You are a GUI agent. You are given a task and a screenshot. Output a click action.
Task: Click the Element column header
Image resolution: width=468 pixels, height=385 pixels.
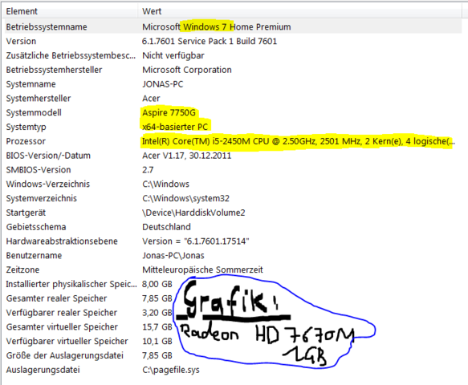pyautogui.click(x=71, y=11)
